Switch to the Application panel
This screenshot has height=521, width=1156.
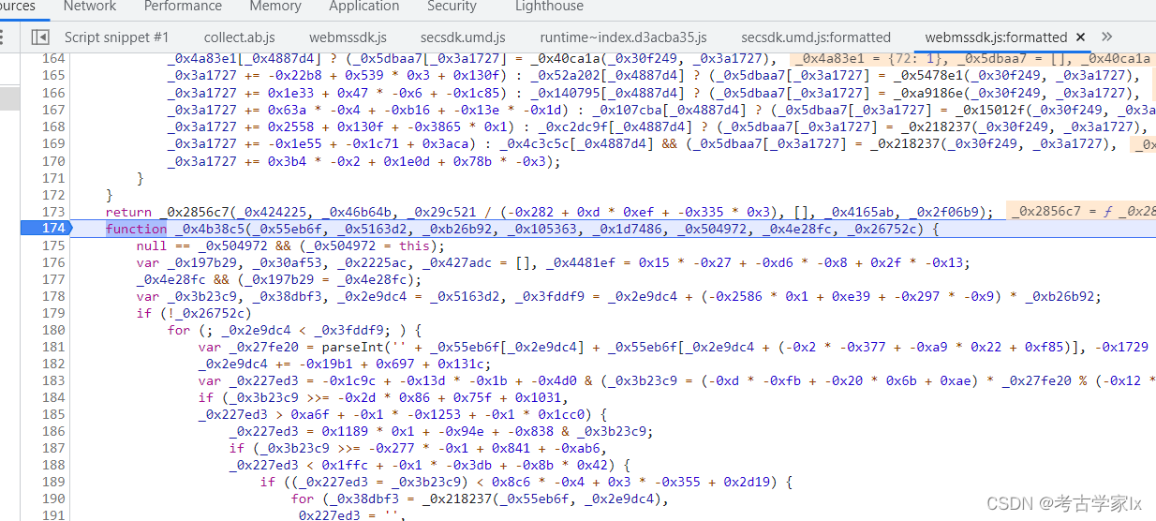(364, 6)
